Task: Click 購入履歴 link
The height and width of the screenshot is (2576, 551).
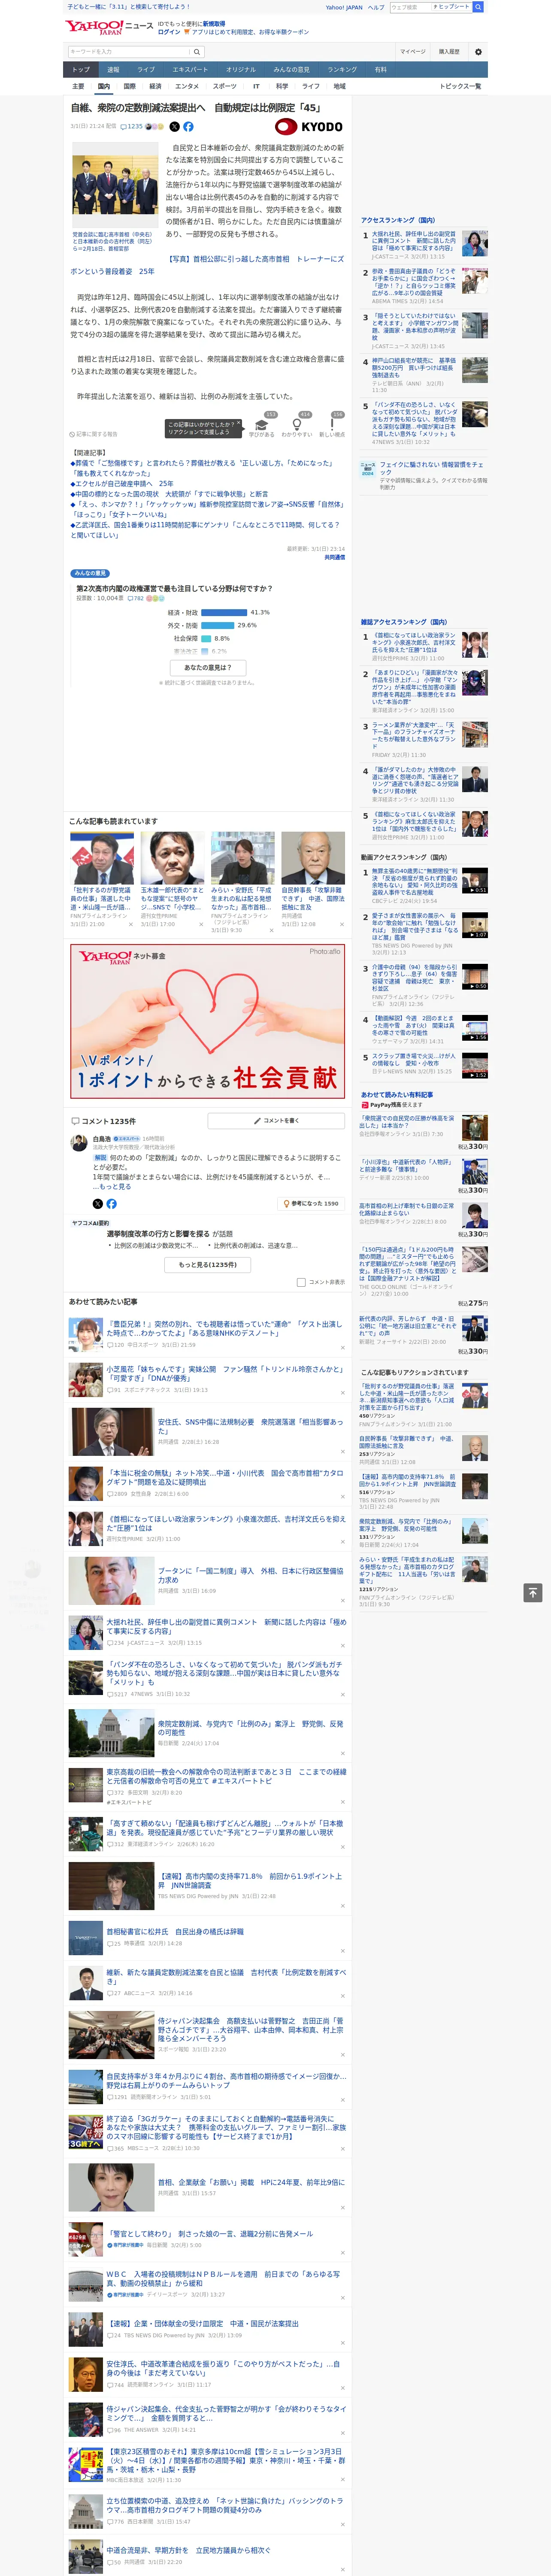Action: tap(449, 51)
